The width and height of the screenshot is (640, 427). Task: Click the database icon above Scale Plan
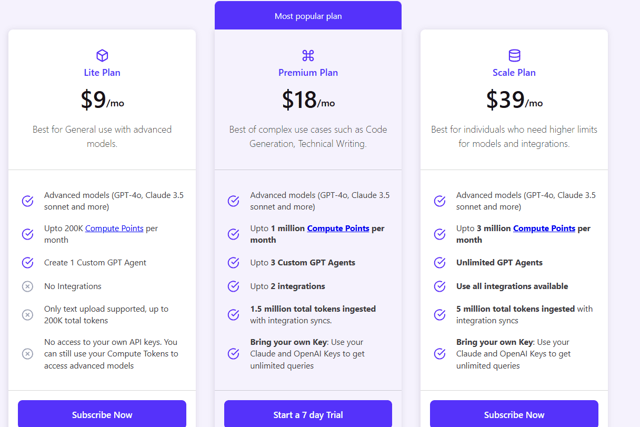click(514, 55)
